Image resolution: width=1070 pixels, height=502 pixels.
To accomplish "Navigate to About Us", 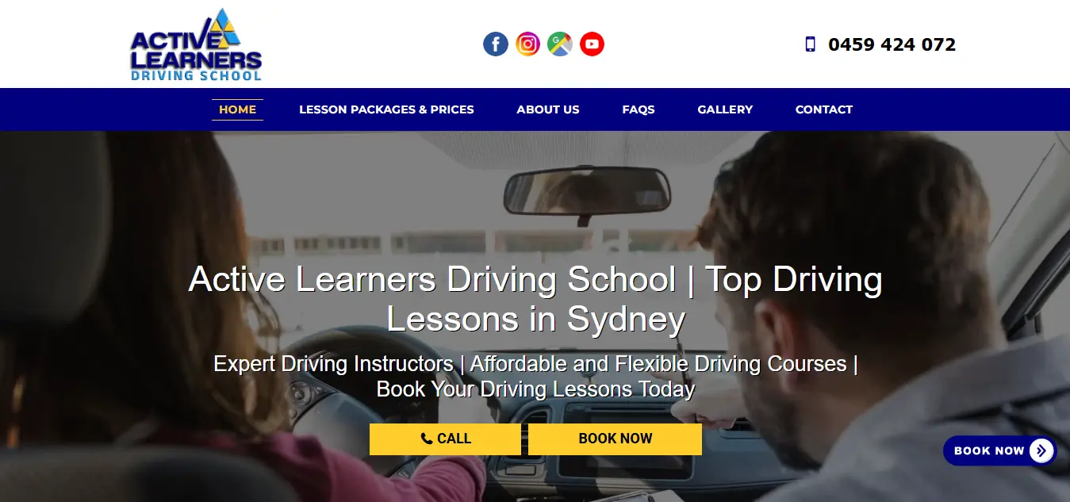I will pyautogui.click(x=548, y=109).
